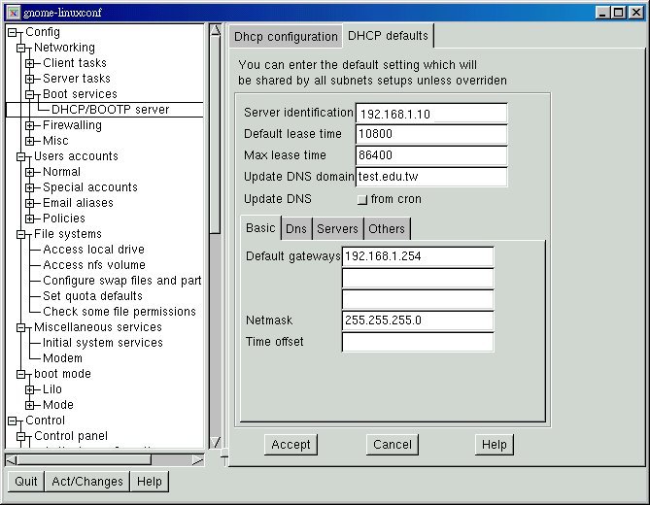This screenshot has width=650, height=505.
Task: Click the tree horizontal scrollbar thumb
Action: coord(85,460)
